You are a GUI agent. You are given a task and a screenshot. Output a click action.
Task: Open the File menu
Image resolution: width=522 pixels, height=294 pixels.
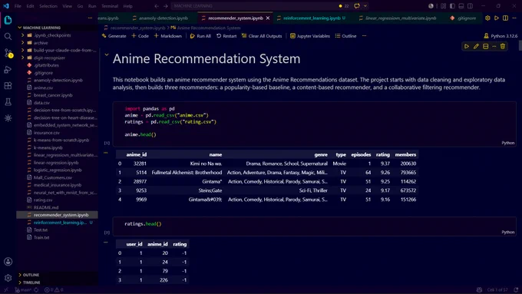coord(18,6)
